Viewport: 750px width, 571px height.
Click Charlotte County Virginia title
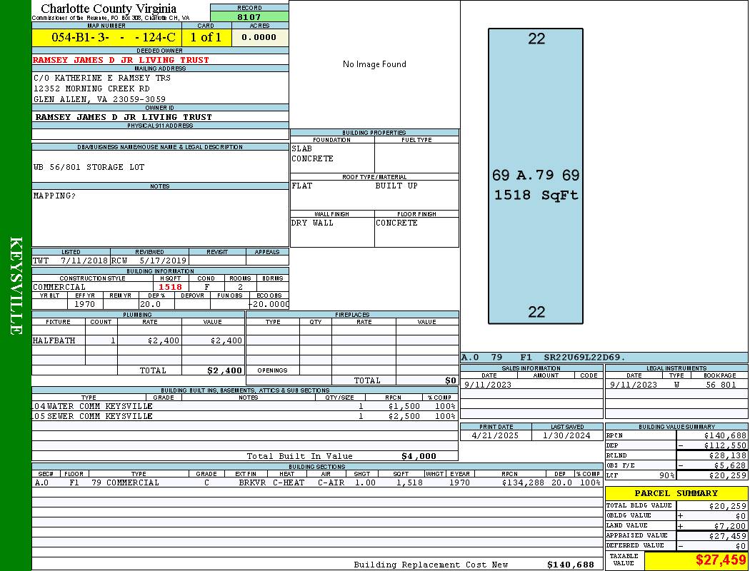tap(109, 9)
